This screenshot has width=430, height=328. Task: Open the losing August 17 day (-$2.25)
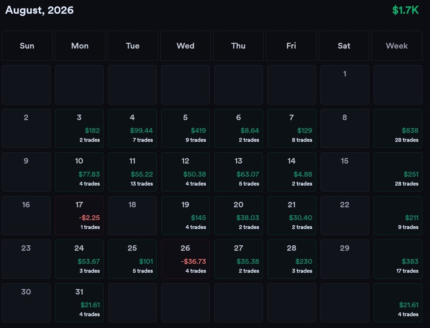79,216
